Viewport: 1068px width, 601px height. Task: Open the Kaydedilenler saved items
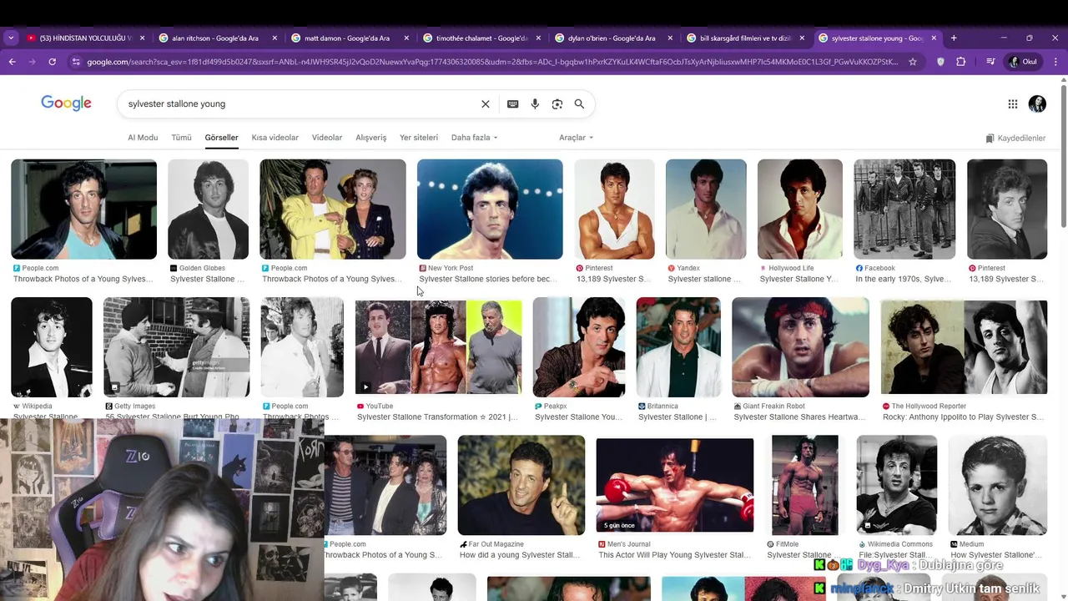[1015, 139]
